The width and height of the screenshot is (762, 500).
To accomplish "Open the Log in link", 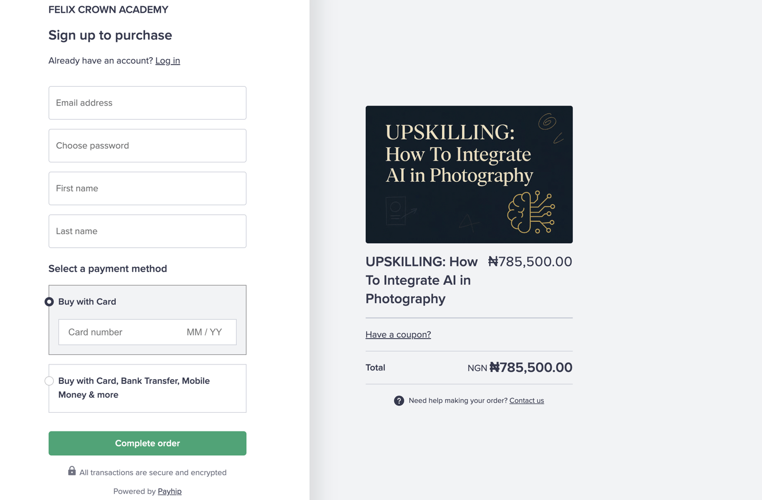I will coord(168,60).
